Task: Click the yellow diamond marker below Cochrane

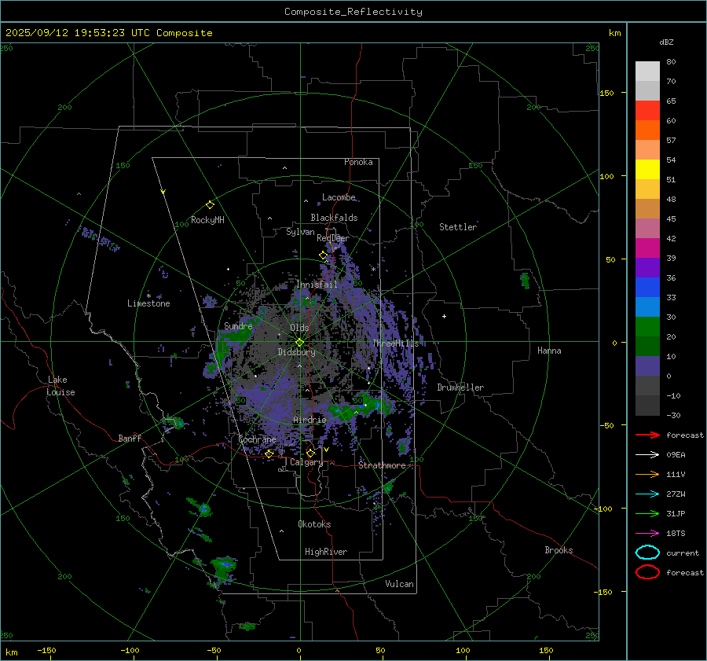Action: coord(269,454)
